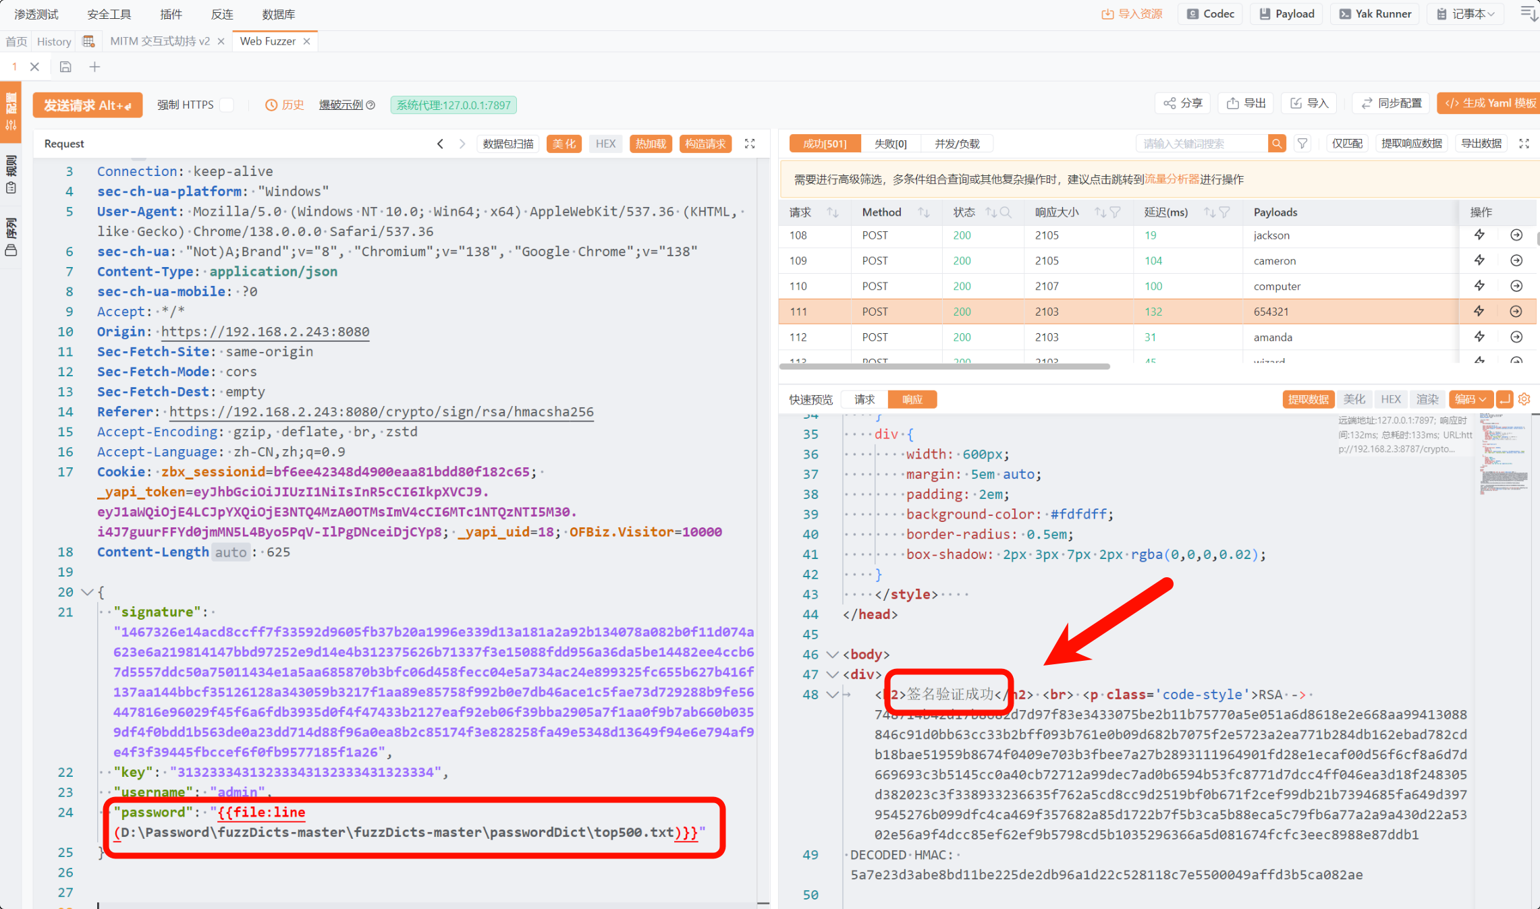The width and height of the screenshot is (1540, 909).
Task: Switch to MITM 交互式劫持 v2 tab
Action: click(160, 41)
